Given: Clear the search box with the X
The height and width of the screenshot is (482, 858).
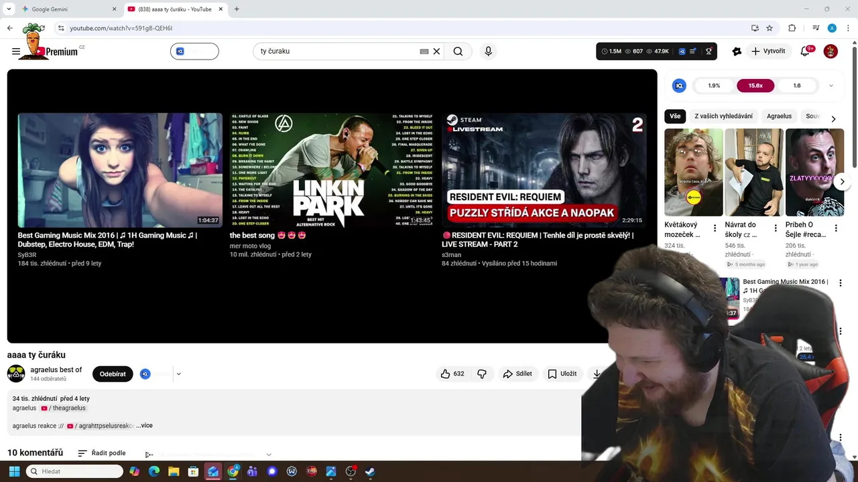Looking at the screenshot, I should 436,51.
